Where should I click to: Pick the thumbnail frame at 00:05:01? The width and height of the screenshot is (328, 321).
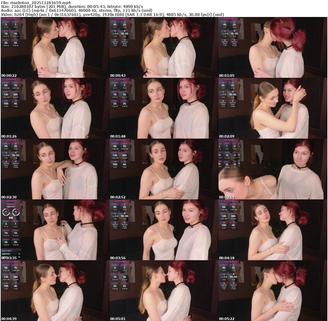click(x=164, y=291)
